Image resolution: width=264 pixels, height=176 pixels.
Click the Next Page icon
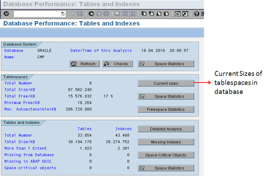point(159,14)
